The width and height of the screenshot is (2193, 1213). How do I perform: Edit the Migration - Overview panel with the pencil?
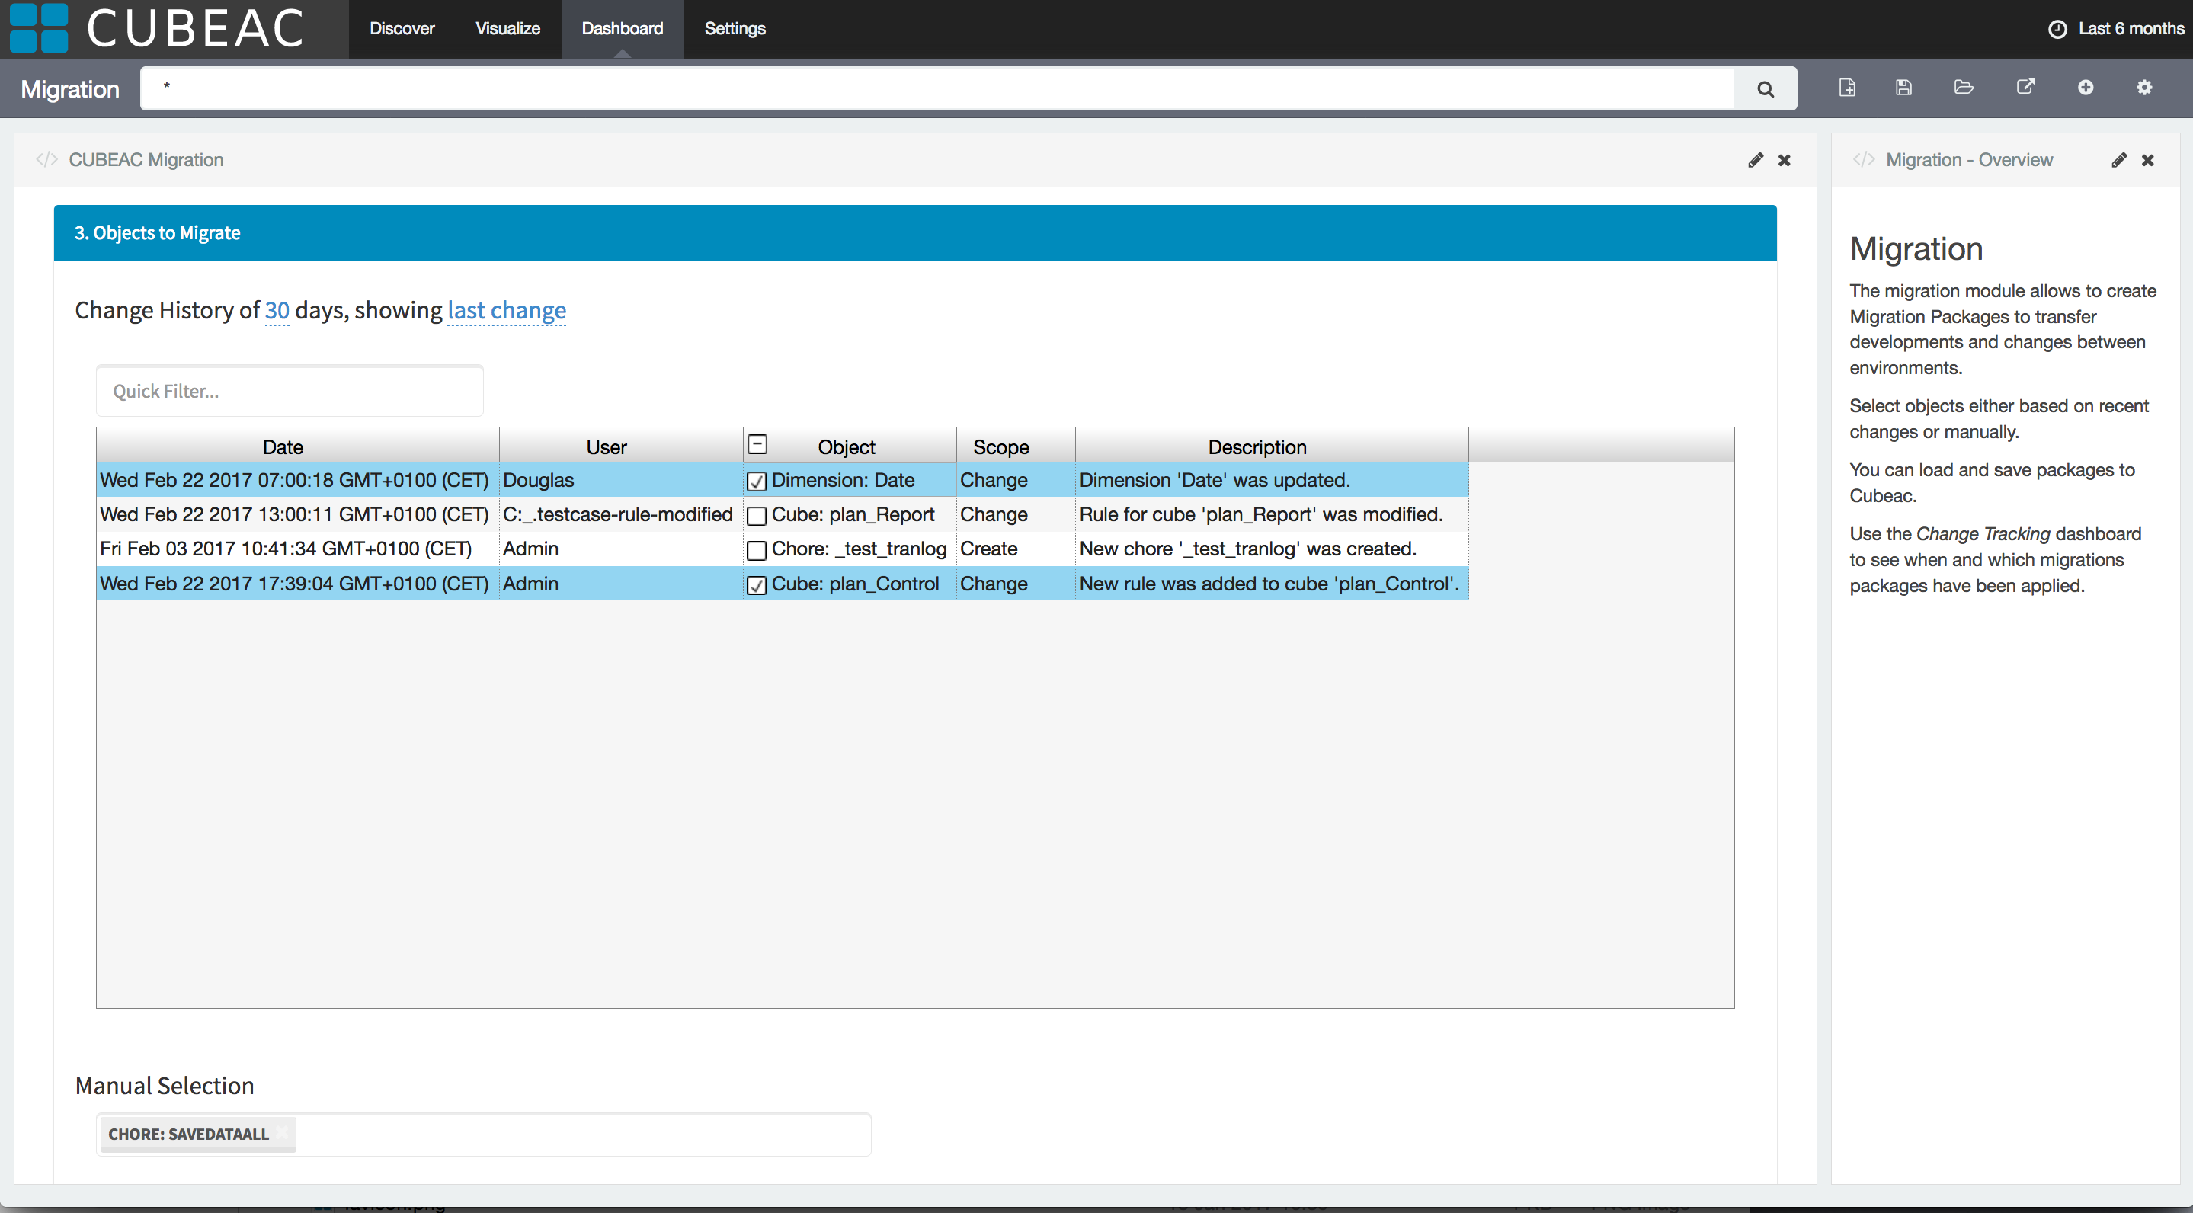pos(2119,160)
